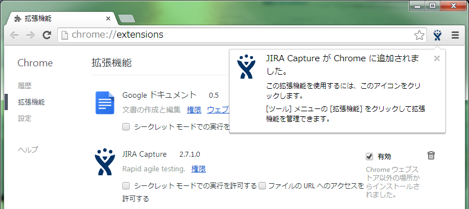Go forward to next page
The height and width of the screenshot is (209, 469).
pos(30,35)
